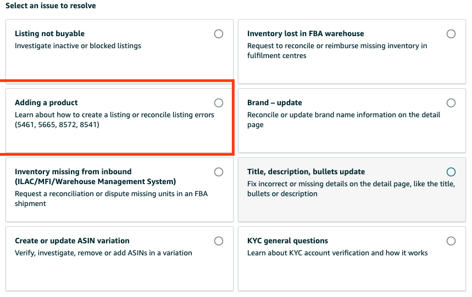The image size is (472, 297).
Task: Click the Inventory lost in FBA warehouse heading
Action: 306,33
